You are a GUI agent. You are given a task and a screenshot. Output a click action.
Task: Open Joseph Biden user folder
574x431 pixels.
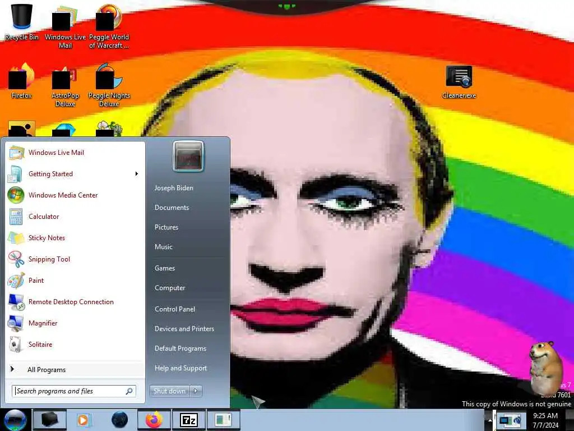pyautogui.click(x=174, y=188)
